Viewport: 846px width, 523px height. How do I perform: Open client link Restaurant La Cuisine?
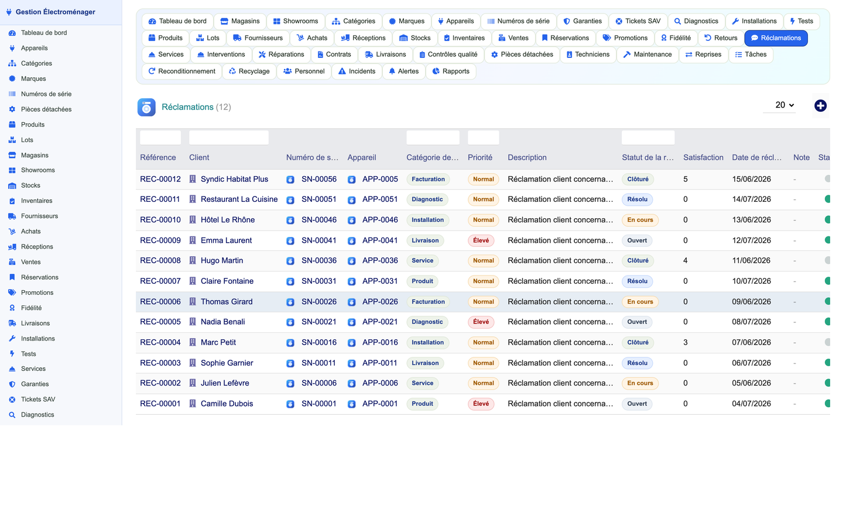tap(239, 199)
